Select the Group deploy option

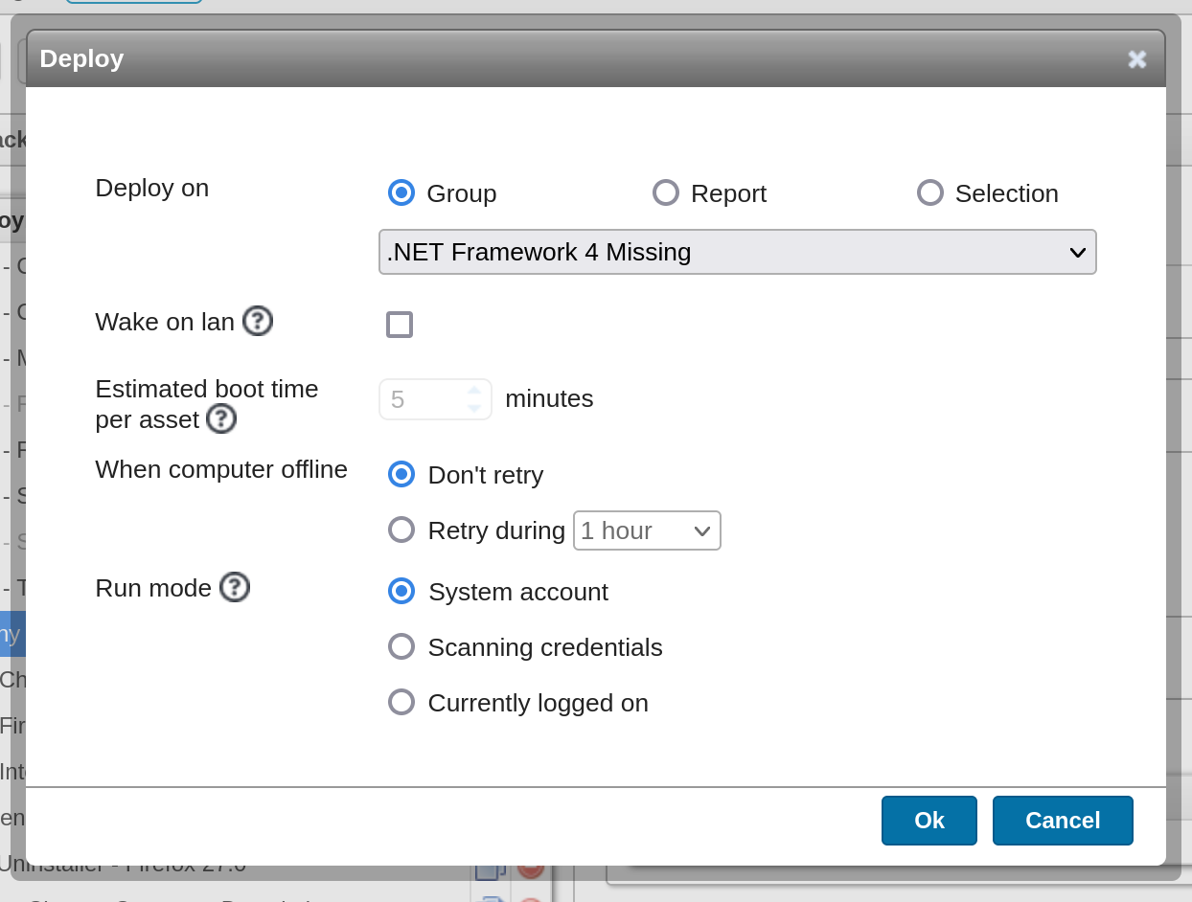click(401, 192)
